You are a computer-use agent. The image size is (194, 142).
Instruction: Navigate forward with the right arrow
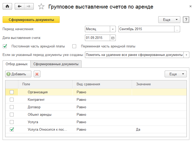29,6
